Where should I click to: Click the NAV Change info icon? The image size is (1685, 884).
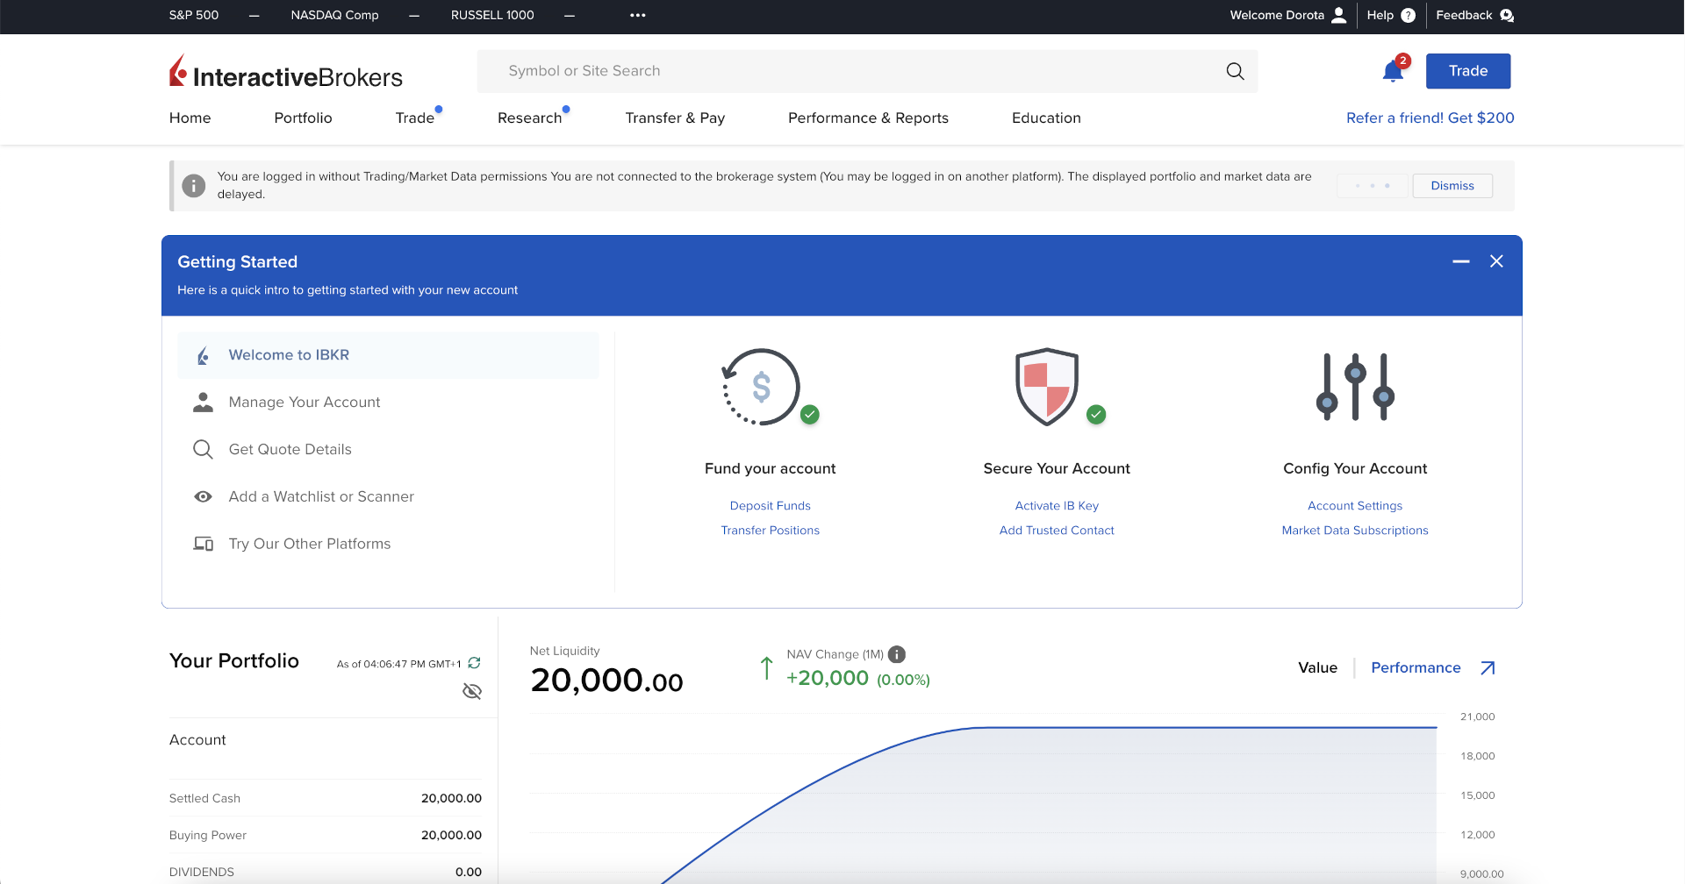tap(897, 654)
